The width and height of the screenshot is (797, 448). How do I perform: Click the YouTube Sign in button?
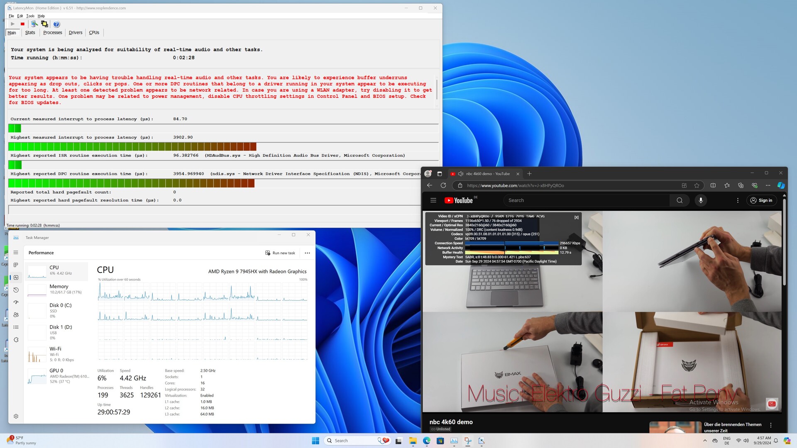(x=761, y=200)
